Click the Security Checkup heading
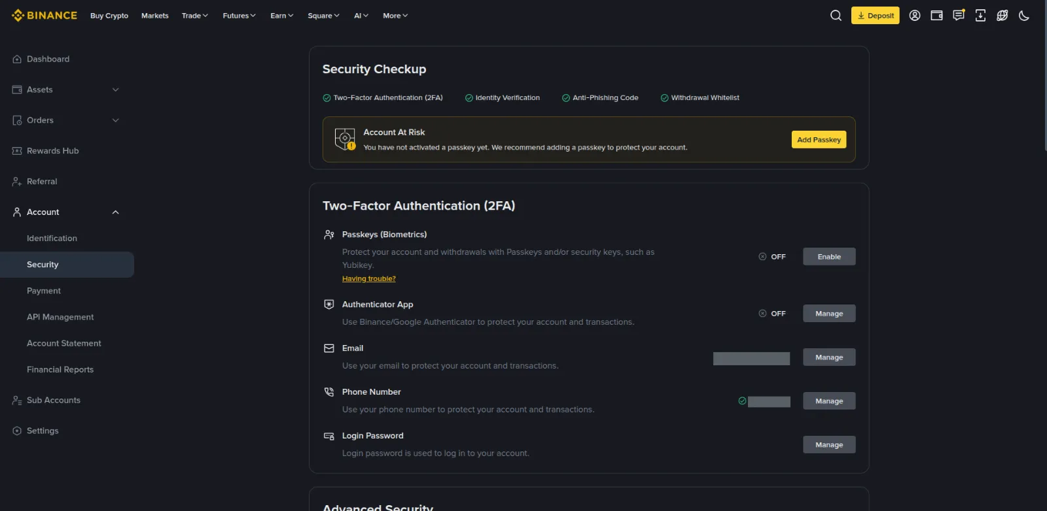The image size is (1047, 511). click(x=374, y=69)
